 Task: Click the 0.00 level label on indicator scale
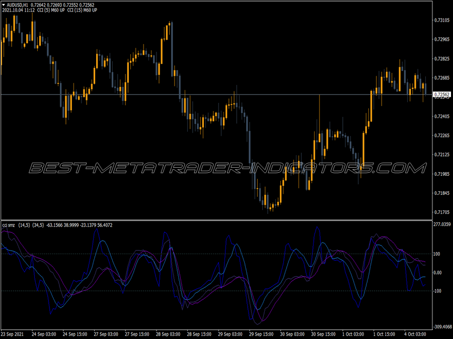[x=438, y=272]
